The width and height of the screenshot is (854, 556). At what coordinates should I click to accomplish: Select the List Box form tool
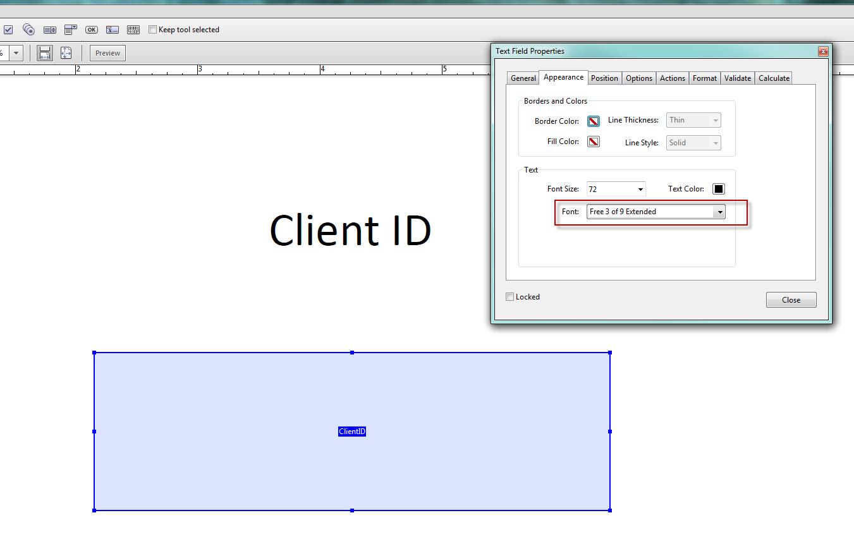pos(50,30)
